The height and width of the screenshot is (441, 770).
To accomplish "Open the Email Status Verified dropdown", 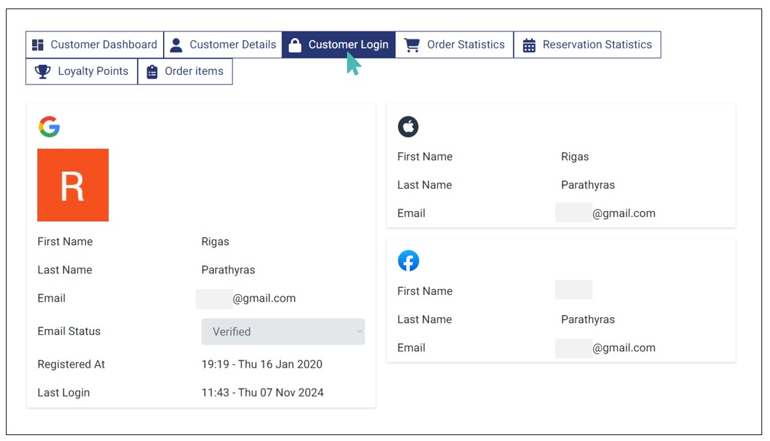I will tap(283, 332).
